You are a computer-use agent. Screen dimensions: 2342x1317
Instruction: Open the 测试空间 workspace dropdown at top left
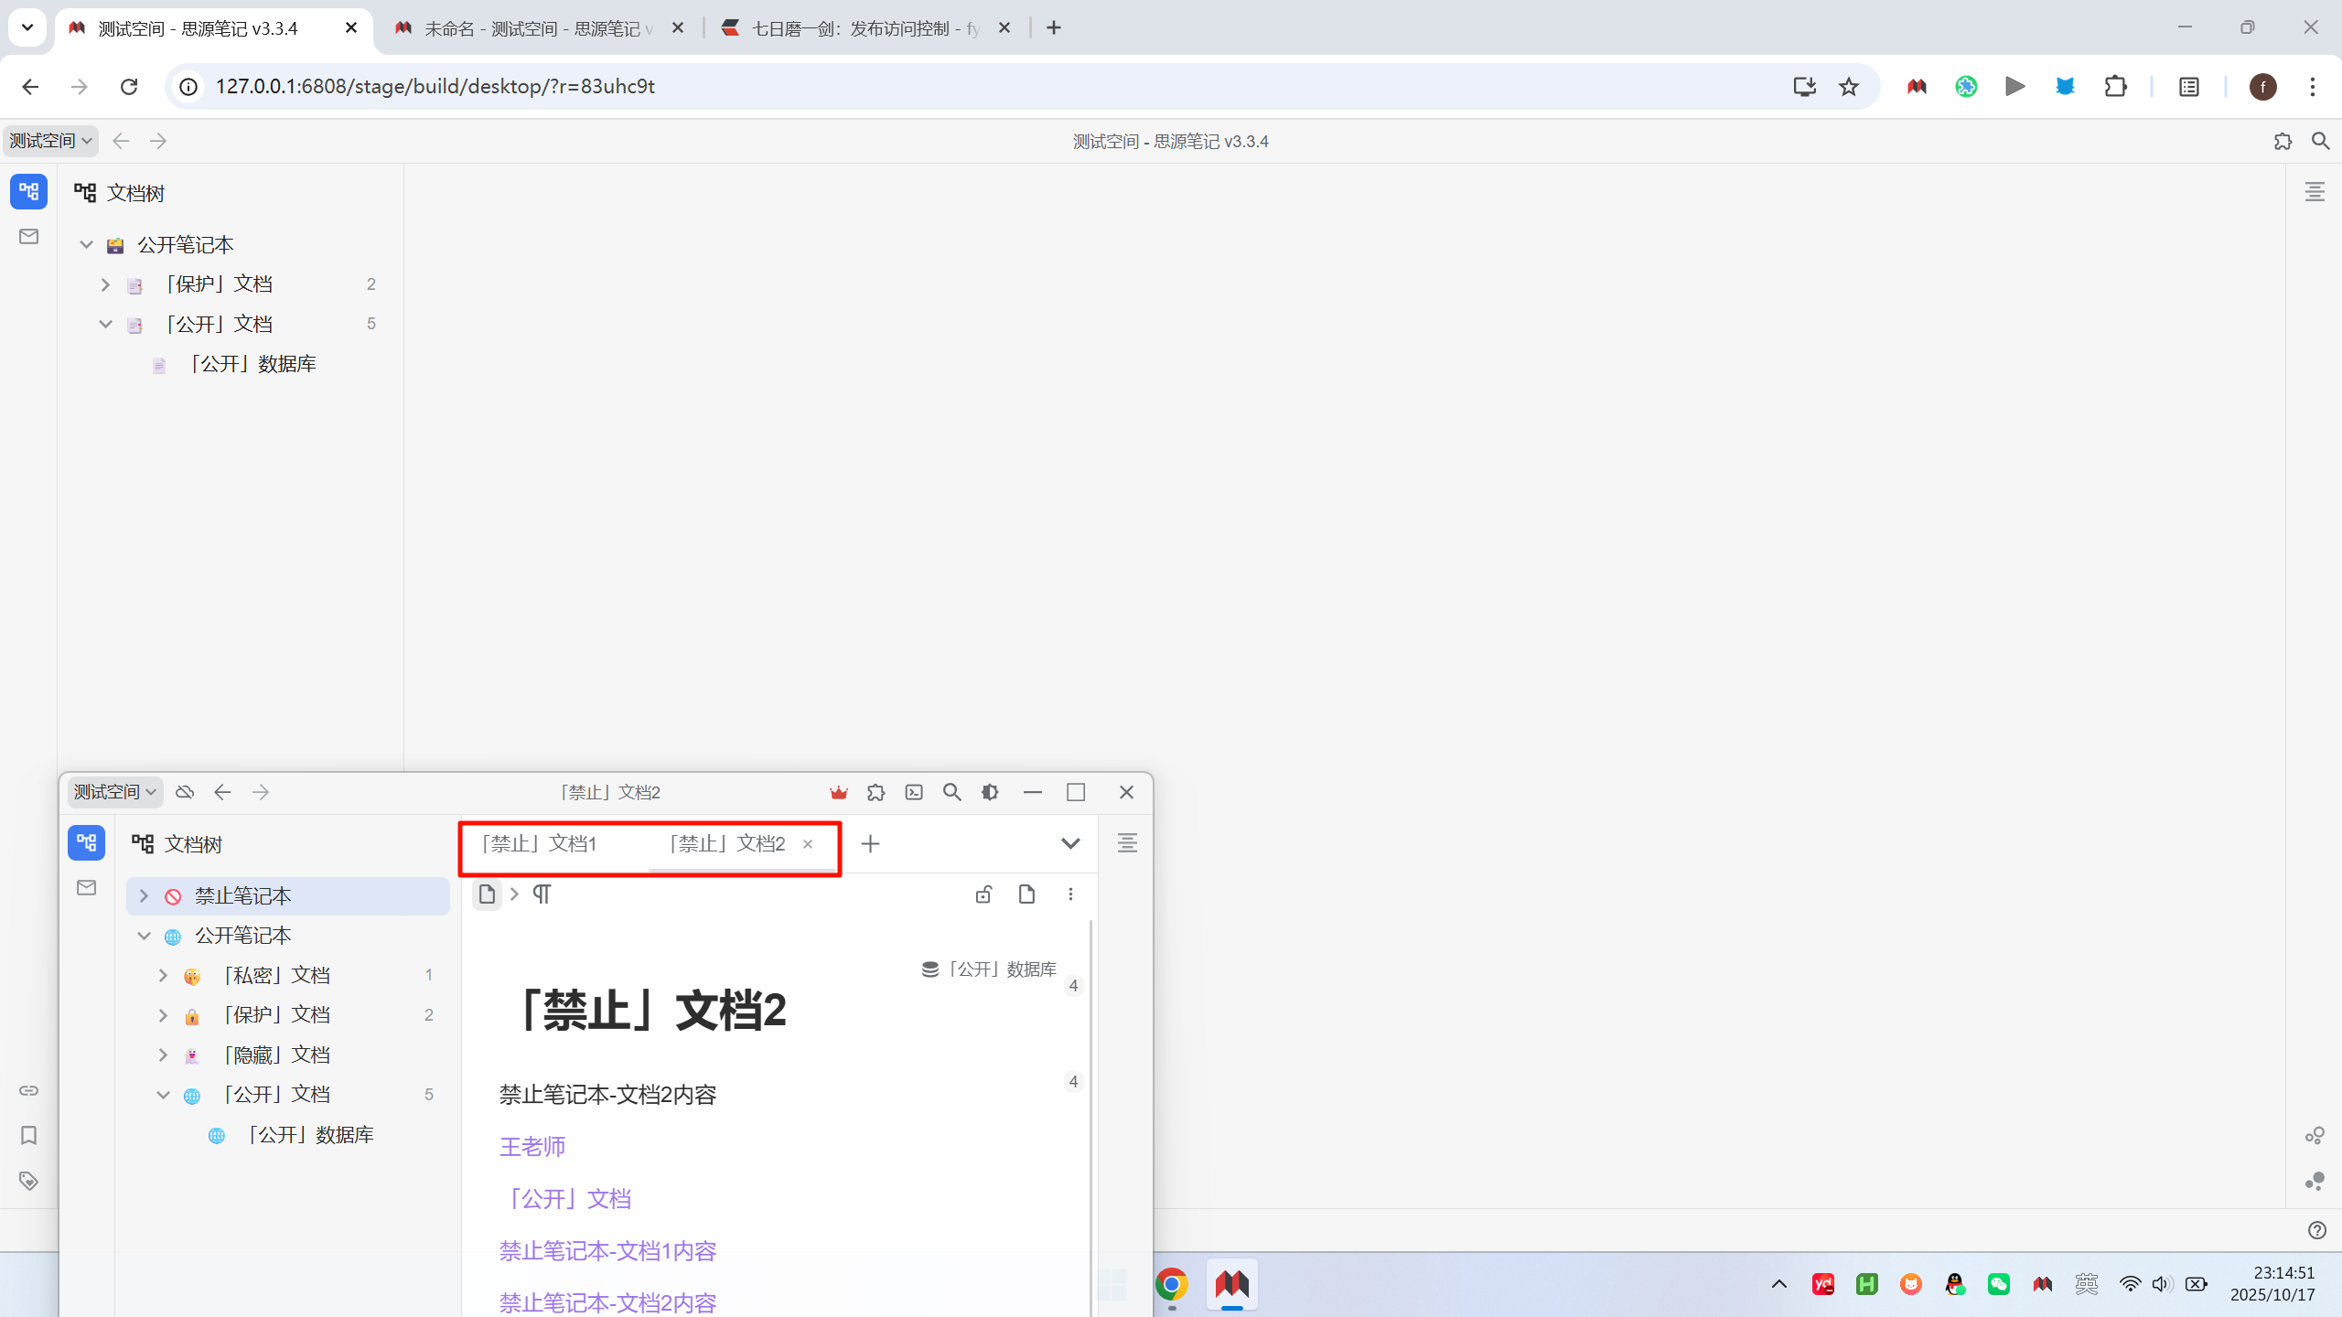50,141
